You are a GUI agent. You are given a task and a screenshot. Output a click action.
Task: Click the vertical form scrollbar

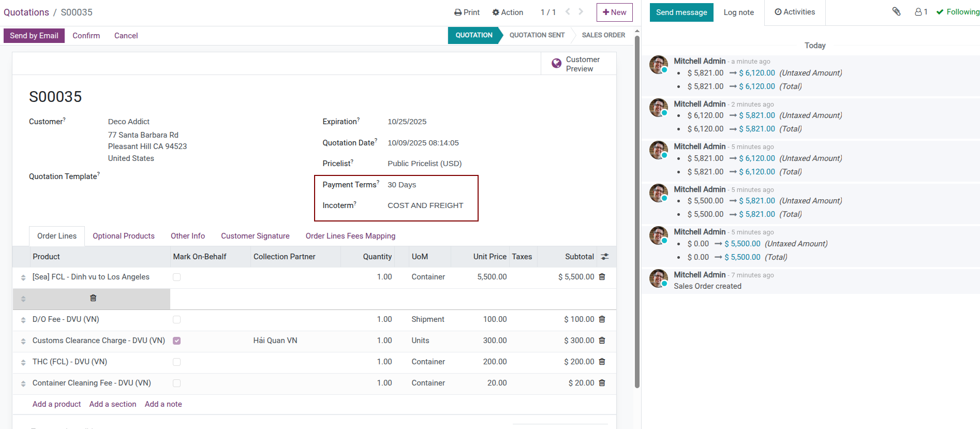click(637, 207)
